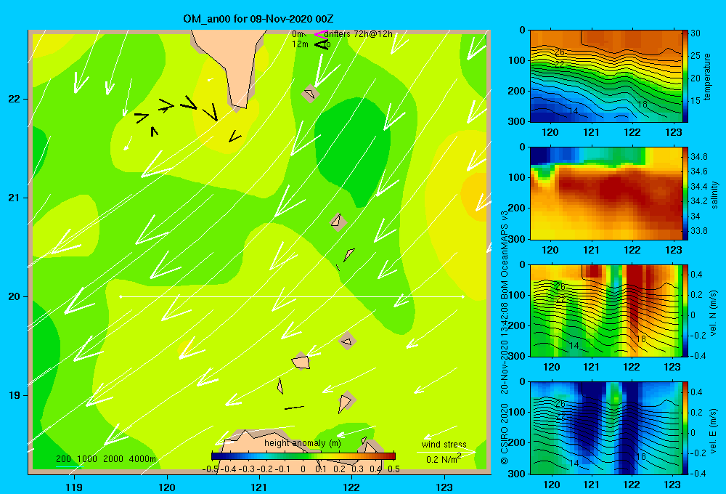Open the salinity depth section plot
Screen dimensions: 726x494
click(x=606, y=193)
